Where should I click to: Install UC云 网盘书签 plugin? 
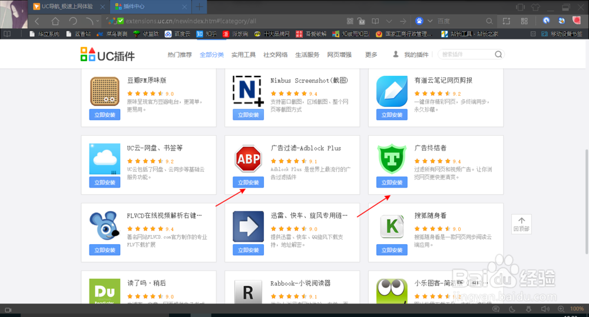[x=105, y=182]
